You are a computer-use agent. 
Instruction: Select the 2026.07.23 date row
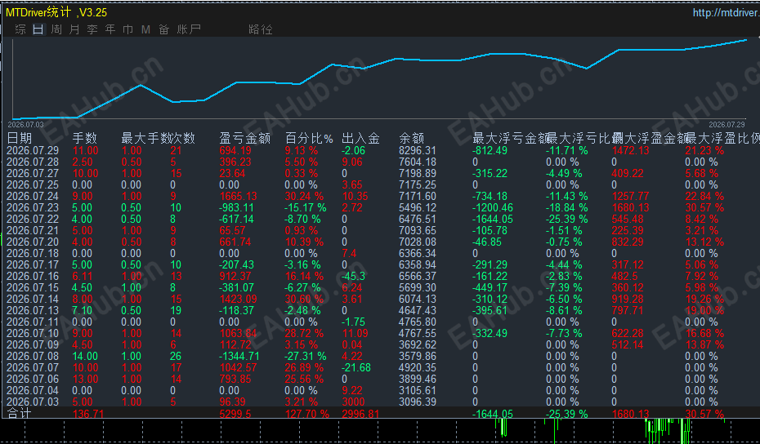pyautogui.click(x=33, y=207)
